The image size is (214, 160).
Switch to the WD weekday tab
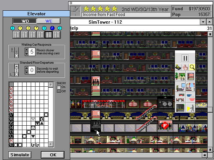click(x=25, y=21)
